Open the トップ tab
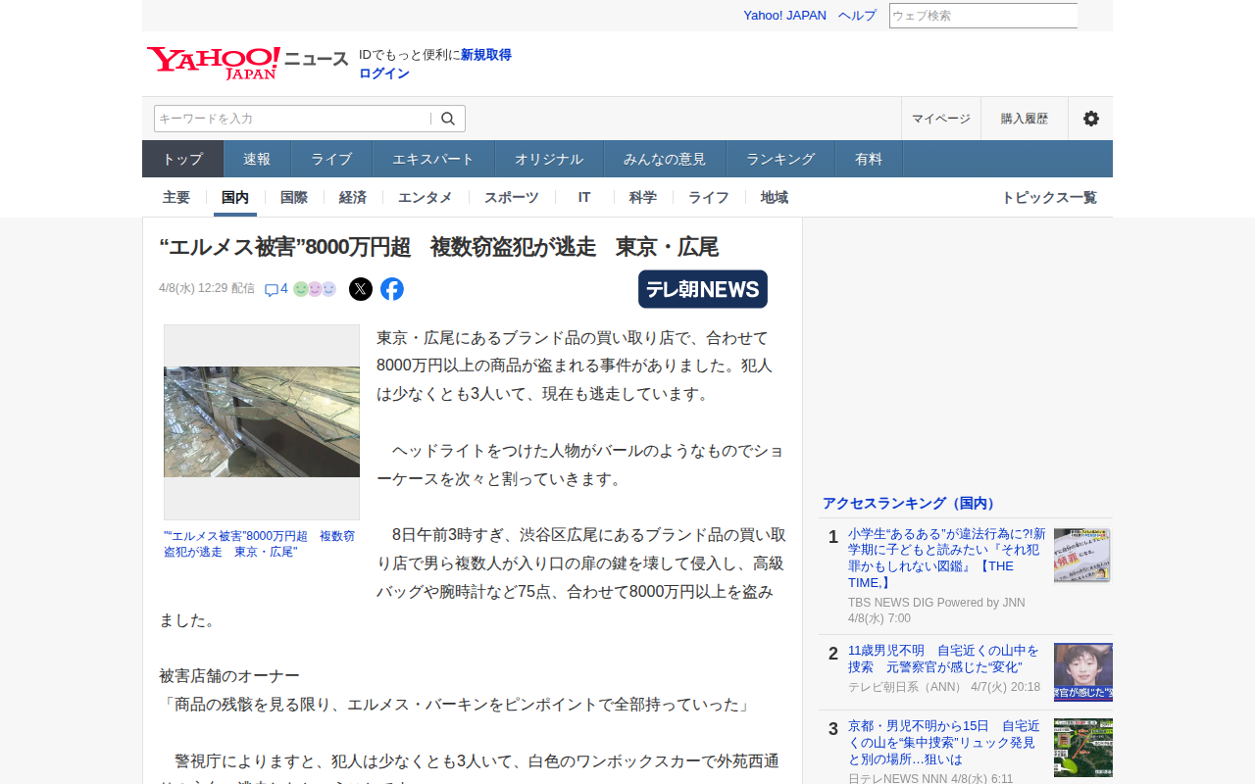This screenshot has width=1255, height=784. 183,159
